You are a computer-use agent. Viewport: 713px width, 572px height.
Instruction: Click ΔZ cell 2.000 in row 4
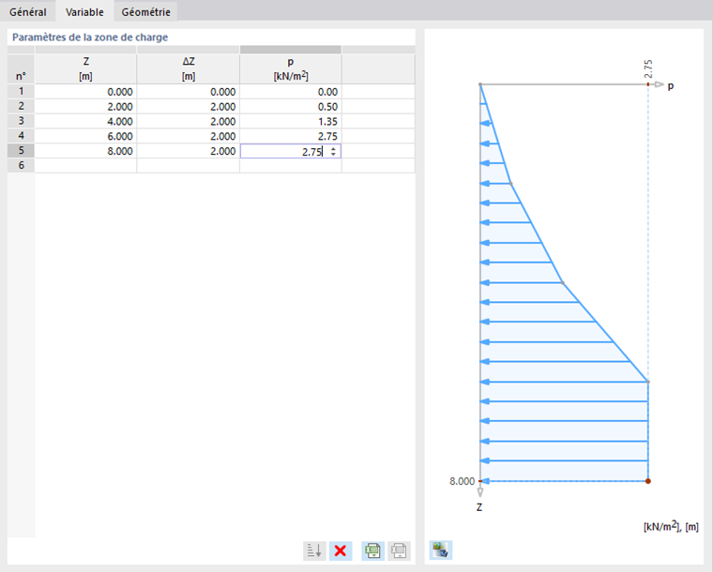(189, 136)
